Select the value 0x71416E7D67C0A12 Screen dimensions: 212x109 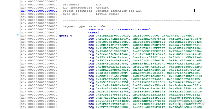click(x=184, y=70)
